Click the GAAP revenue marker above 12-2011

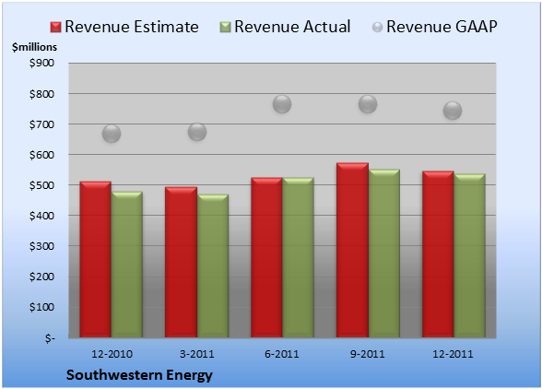tap(453, 111)
